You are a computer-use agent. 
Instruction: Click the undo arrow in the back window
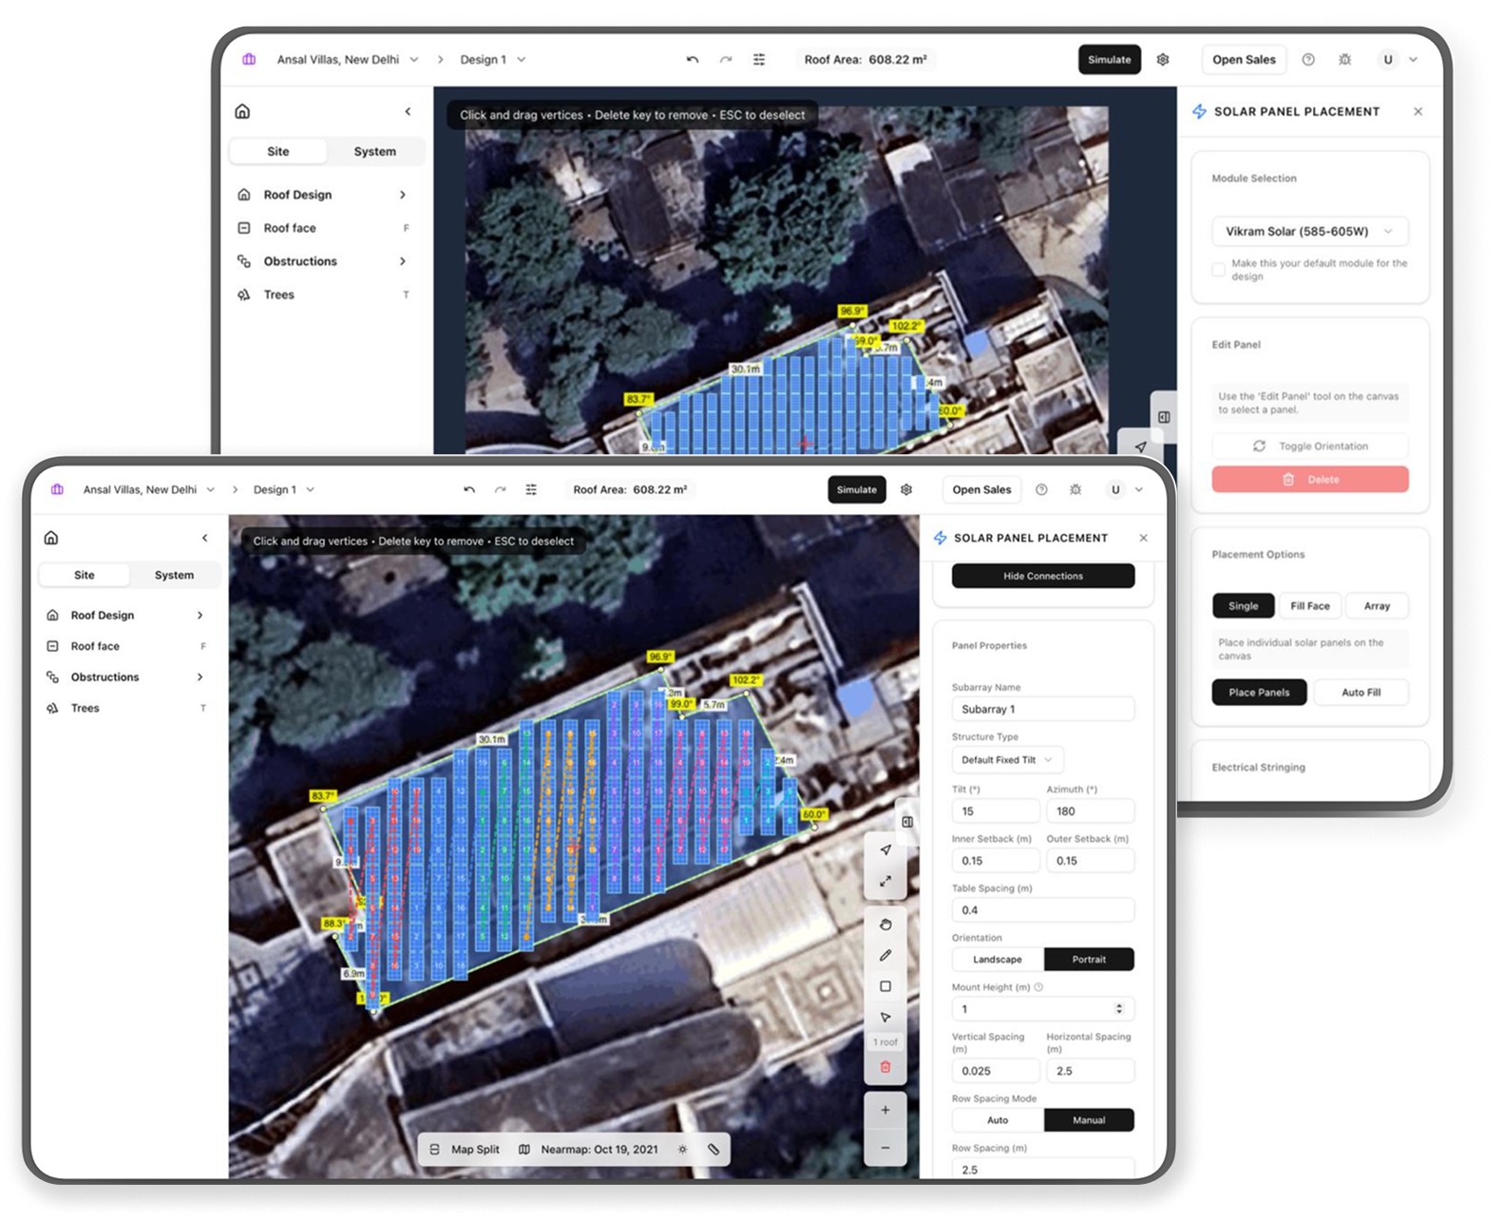coord(693,59)
